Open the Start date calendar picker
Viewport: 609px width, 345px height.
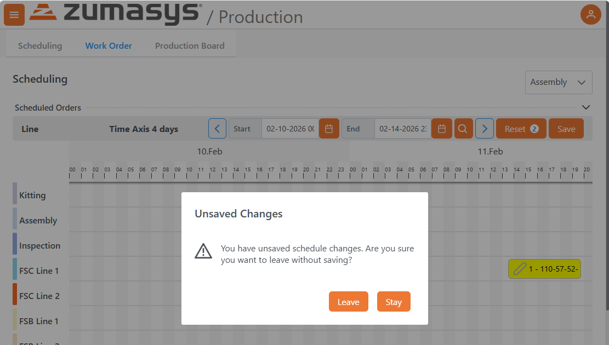click(x=329, y=128)
